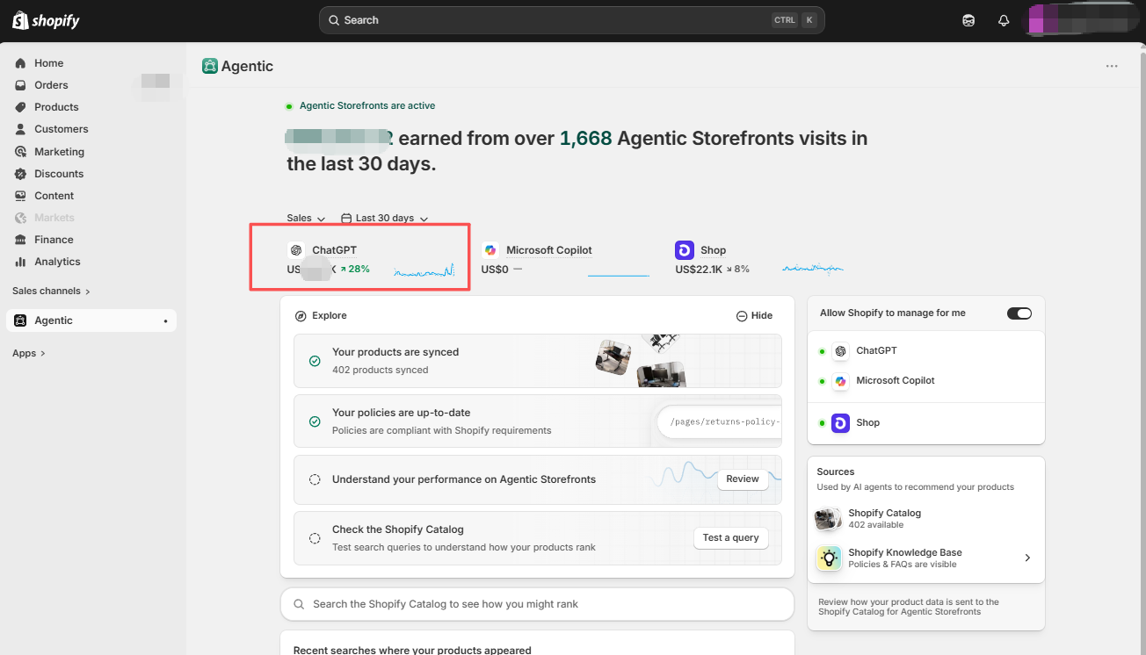Click the Content image icon
This screenshot has height=655, width=1146.
pyautogui.click(x=20, y=196)
